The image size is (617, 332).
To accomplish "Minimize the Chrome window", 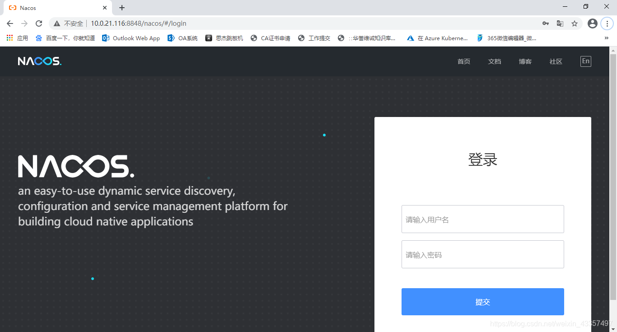I will [566, 6].
